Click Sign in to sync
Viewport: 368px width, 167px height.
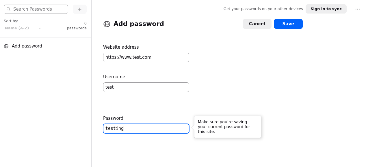point(326,9)
